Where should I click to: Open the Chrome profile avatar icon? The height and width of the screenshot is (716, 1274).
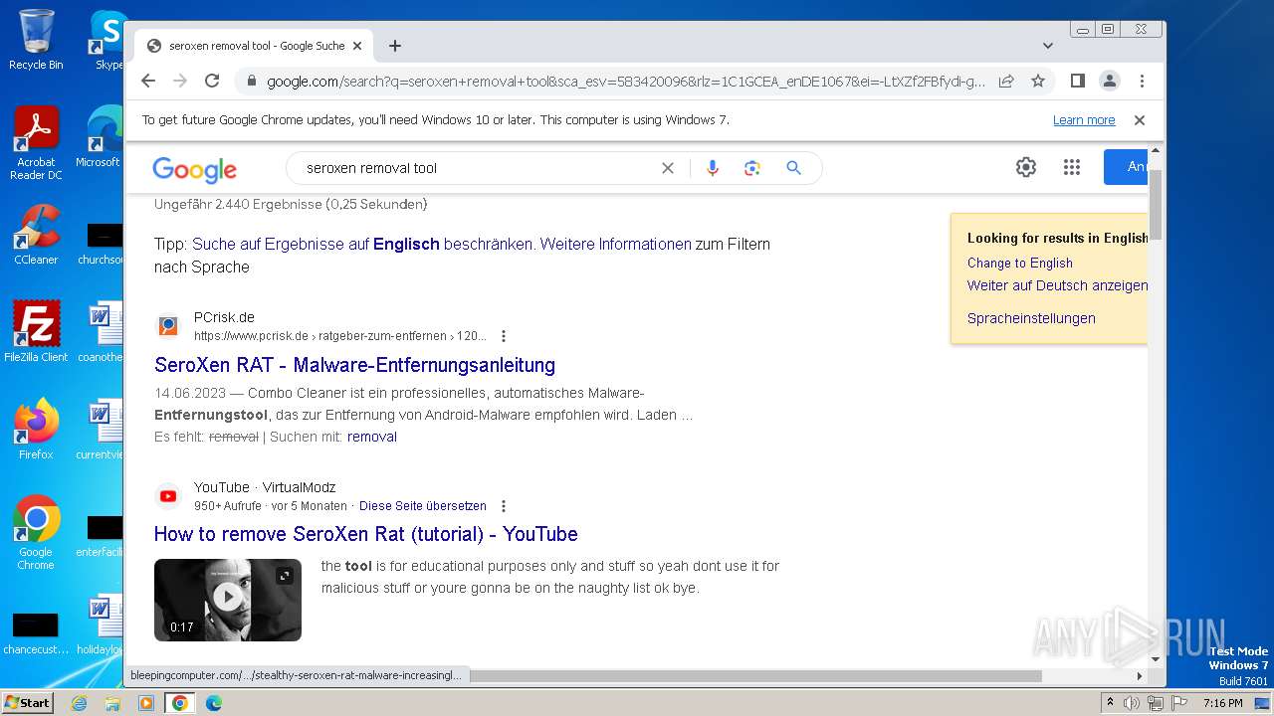coord(1109,81)
